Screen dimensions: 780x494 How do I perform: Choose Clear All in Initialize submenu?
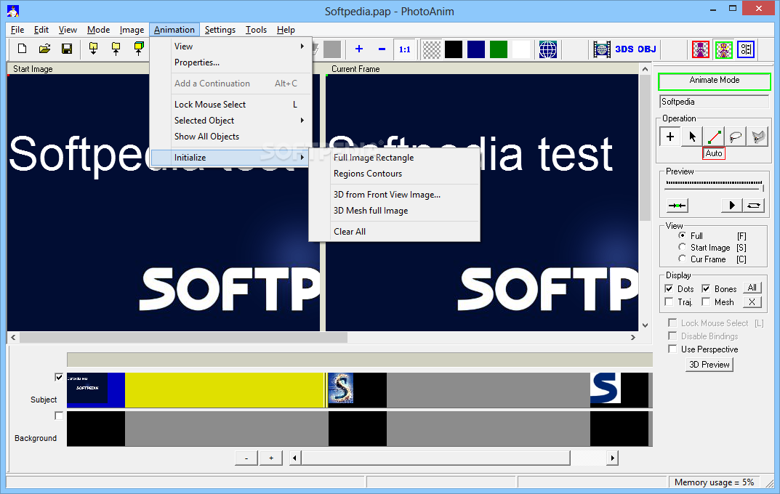395,232
